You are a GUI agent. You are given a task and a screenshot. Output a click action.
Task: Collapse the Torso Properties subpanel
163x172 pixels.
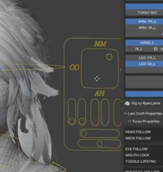130,121
